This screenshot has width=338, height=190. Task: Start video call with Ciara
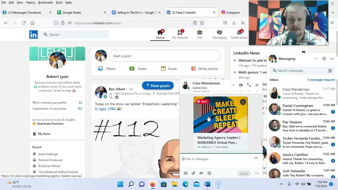point(241,85)
